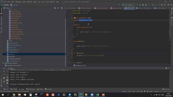Viewport: 173px width, 97px height.
Task: Change UTF-8 file encoding in status bar
Action: coord(138,91)
